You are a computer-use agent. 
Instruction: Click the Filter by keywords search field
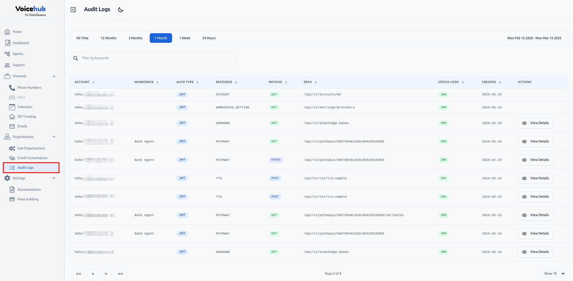point(157,58)
